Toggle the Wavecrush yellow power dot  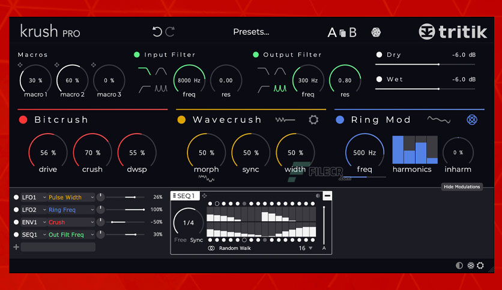click(x=181, y=120)
